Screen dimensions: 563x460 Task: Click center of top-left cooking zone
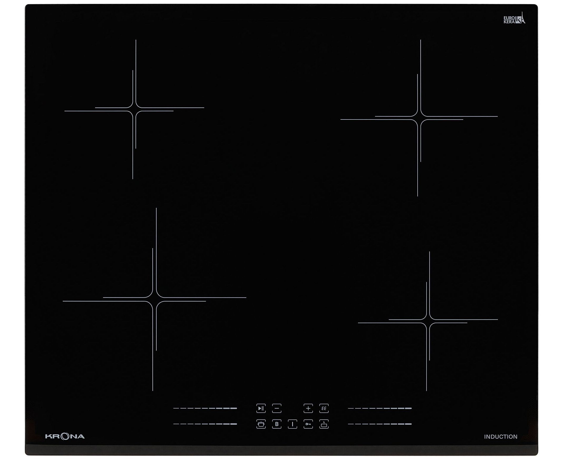tap(134, 109)
